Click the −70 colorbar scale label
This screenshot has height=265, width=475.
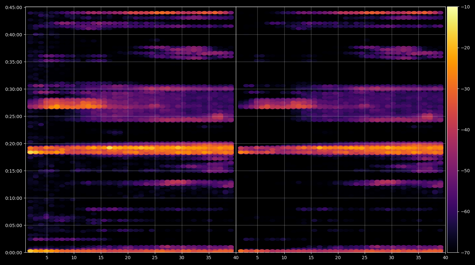click(466, 252)
